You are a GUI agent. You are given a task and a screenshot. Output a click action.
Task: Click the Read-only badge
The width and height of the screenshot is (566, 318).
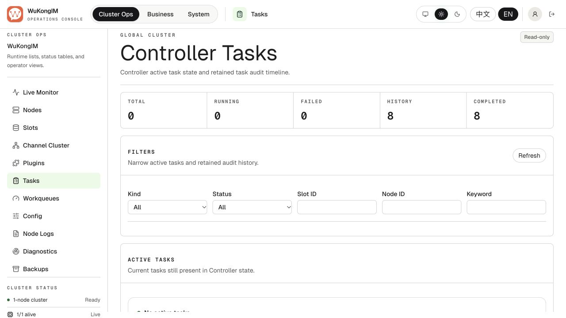[x=537, y=37]
